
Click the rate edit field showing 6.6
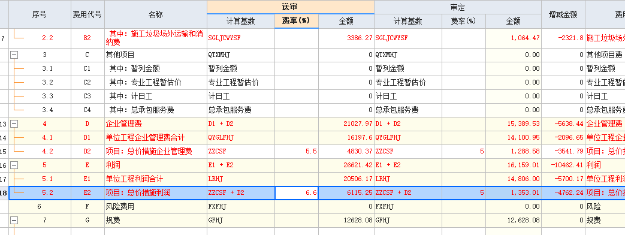coord(297,193)
